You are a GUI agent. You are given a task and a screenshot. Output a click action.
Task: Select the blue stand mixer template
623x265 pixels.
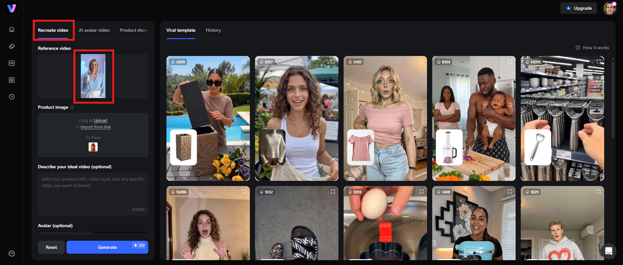(x=474, y=223)
